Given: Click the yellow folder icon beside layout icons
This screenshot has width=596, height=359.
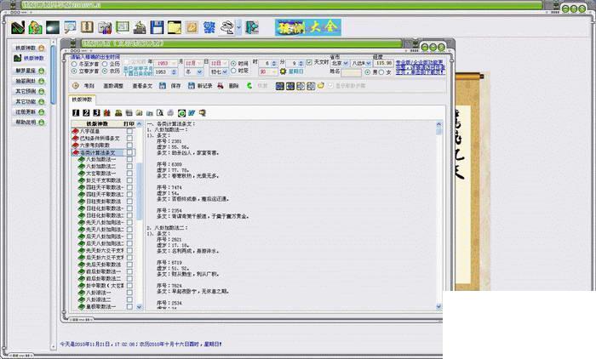Looking at the screenshot, I should (x=321, y=85).
